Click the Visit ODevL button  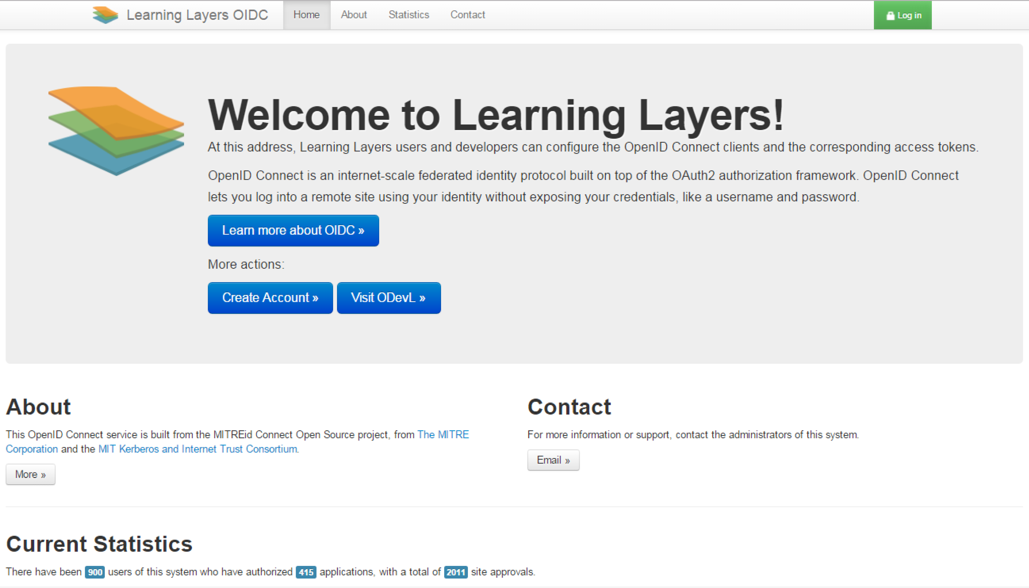(x=389, y=298)
